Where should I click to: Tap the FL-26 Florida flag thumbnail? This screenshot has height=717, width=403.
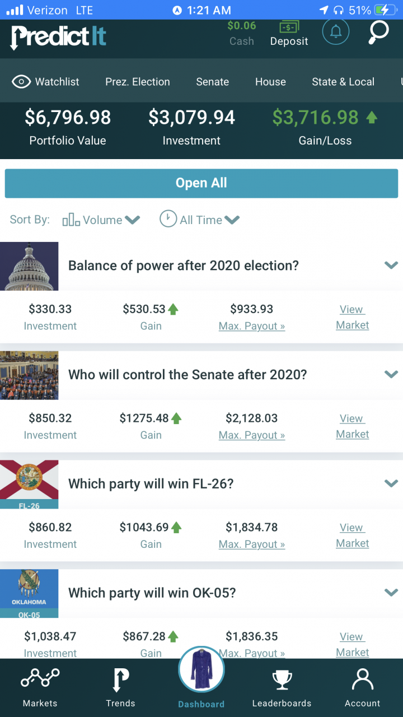(x=29, y=485)
